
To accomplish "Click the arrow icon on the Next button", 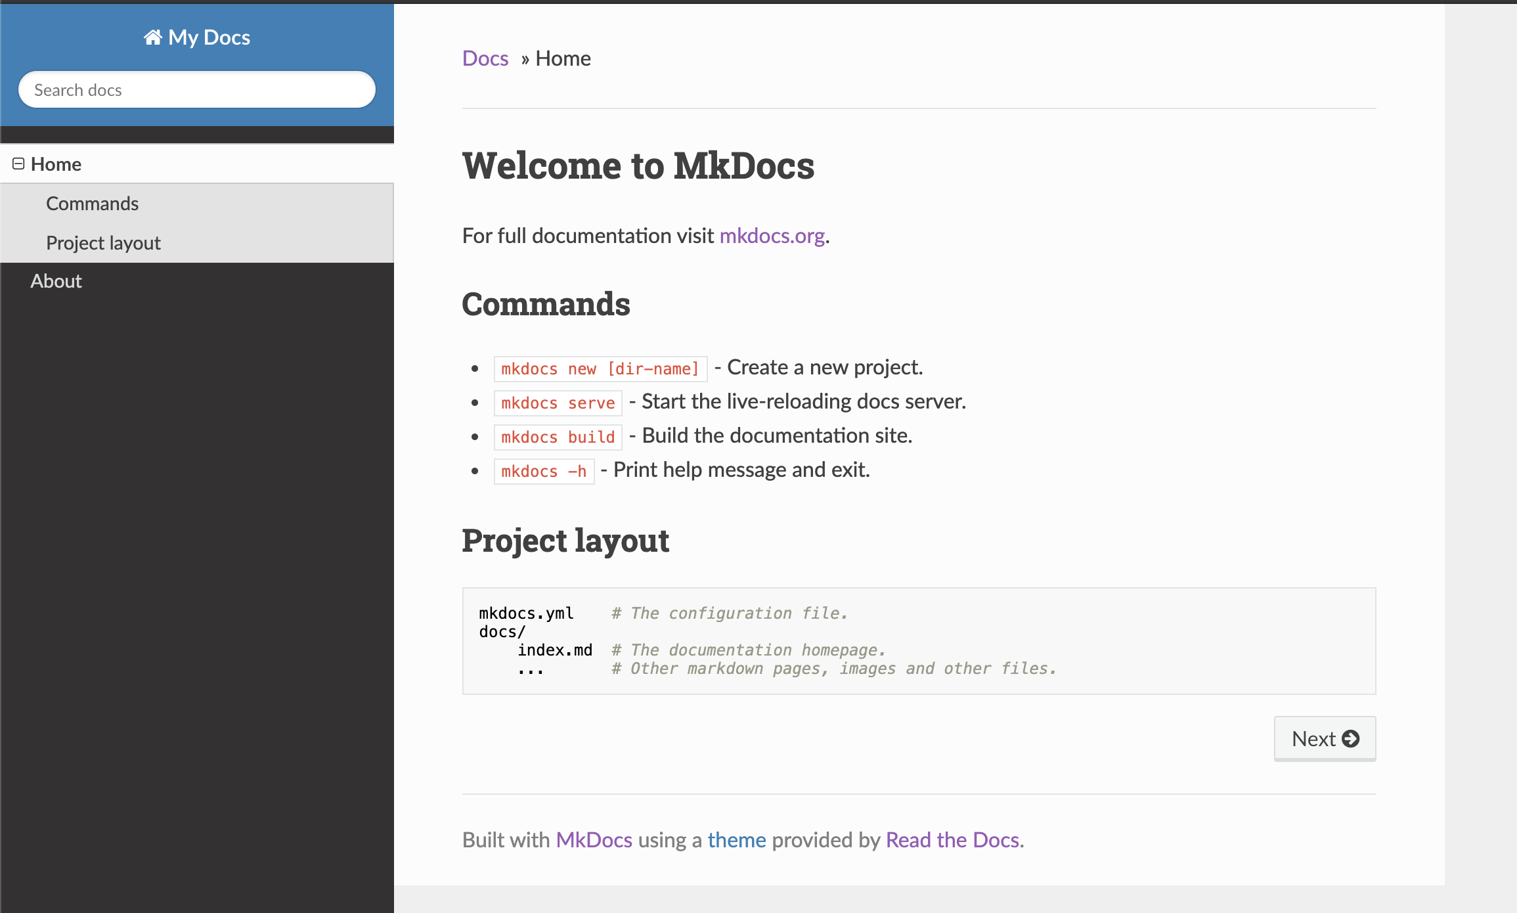I will (1351, 738).
